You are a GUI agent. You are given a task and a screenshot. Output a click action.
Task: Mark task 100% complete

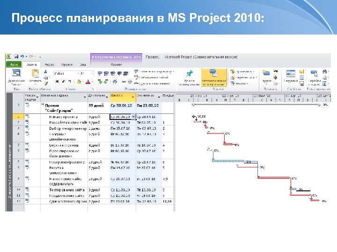(126, 74)
